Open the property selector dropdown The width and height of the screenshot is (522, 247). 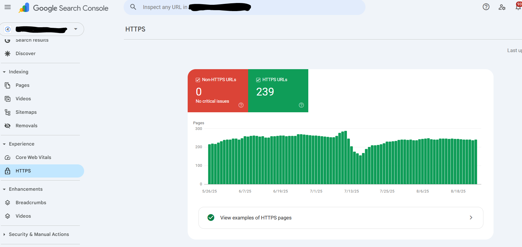click(75, 29)
